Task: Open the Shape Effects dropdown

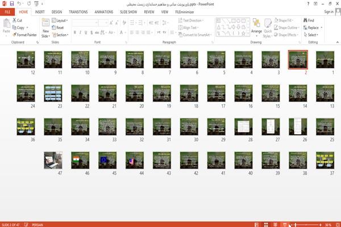Action: tap(286, 35)
